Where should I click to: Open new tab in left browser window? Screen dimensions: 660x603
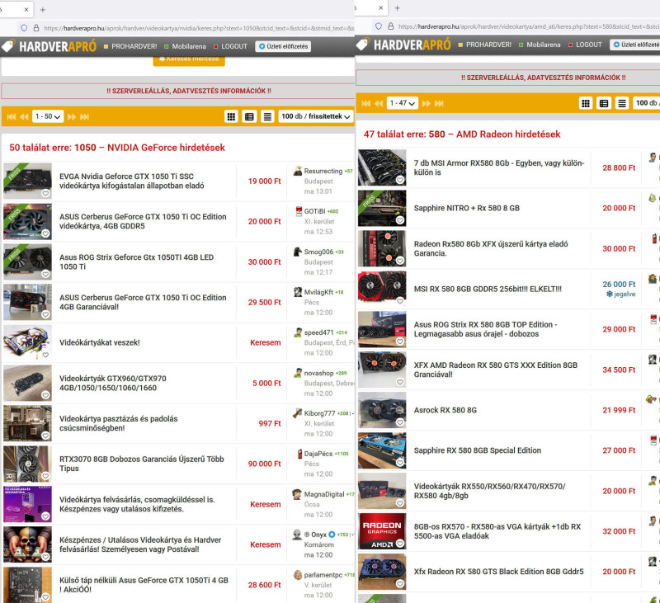(43, 9)
